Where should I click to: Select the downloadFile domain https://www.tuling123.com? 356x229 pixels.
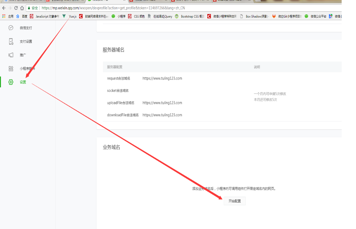162,115
